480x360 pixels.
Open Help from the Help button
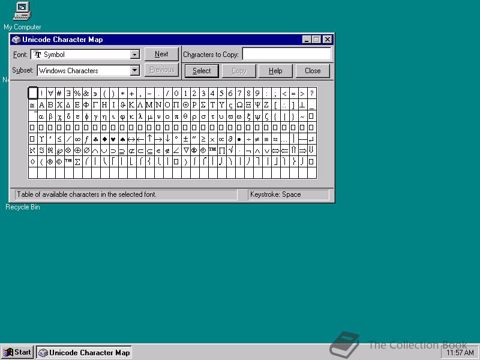tap(275, 71)
